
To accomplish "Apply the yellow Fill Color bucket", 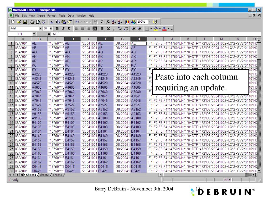I will 156,28.
